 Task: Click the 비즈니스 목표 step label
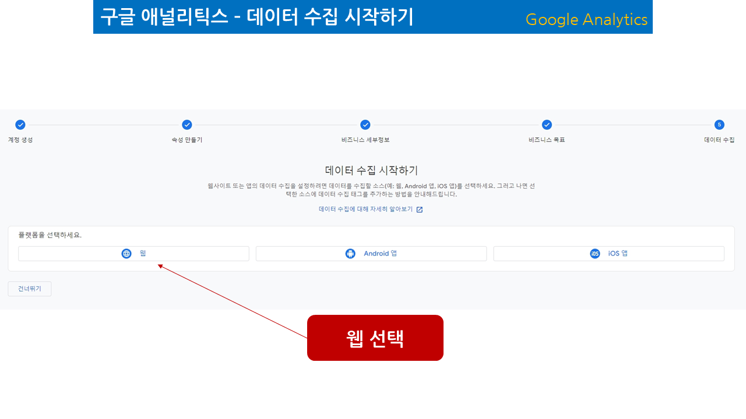point(547,140)
